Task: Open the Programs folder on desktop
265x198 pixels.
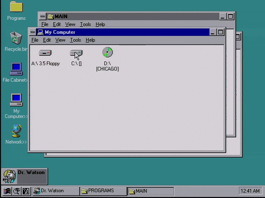Action: 16,7
